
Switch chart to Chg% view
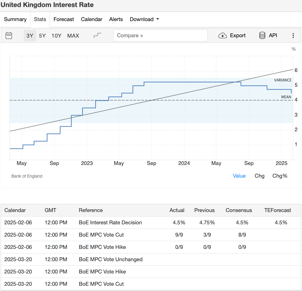(x=280, y=176)
